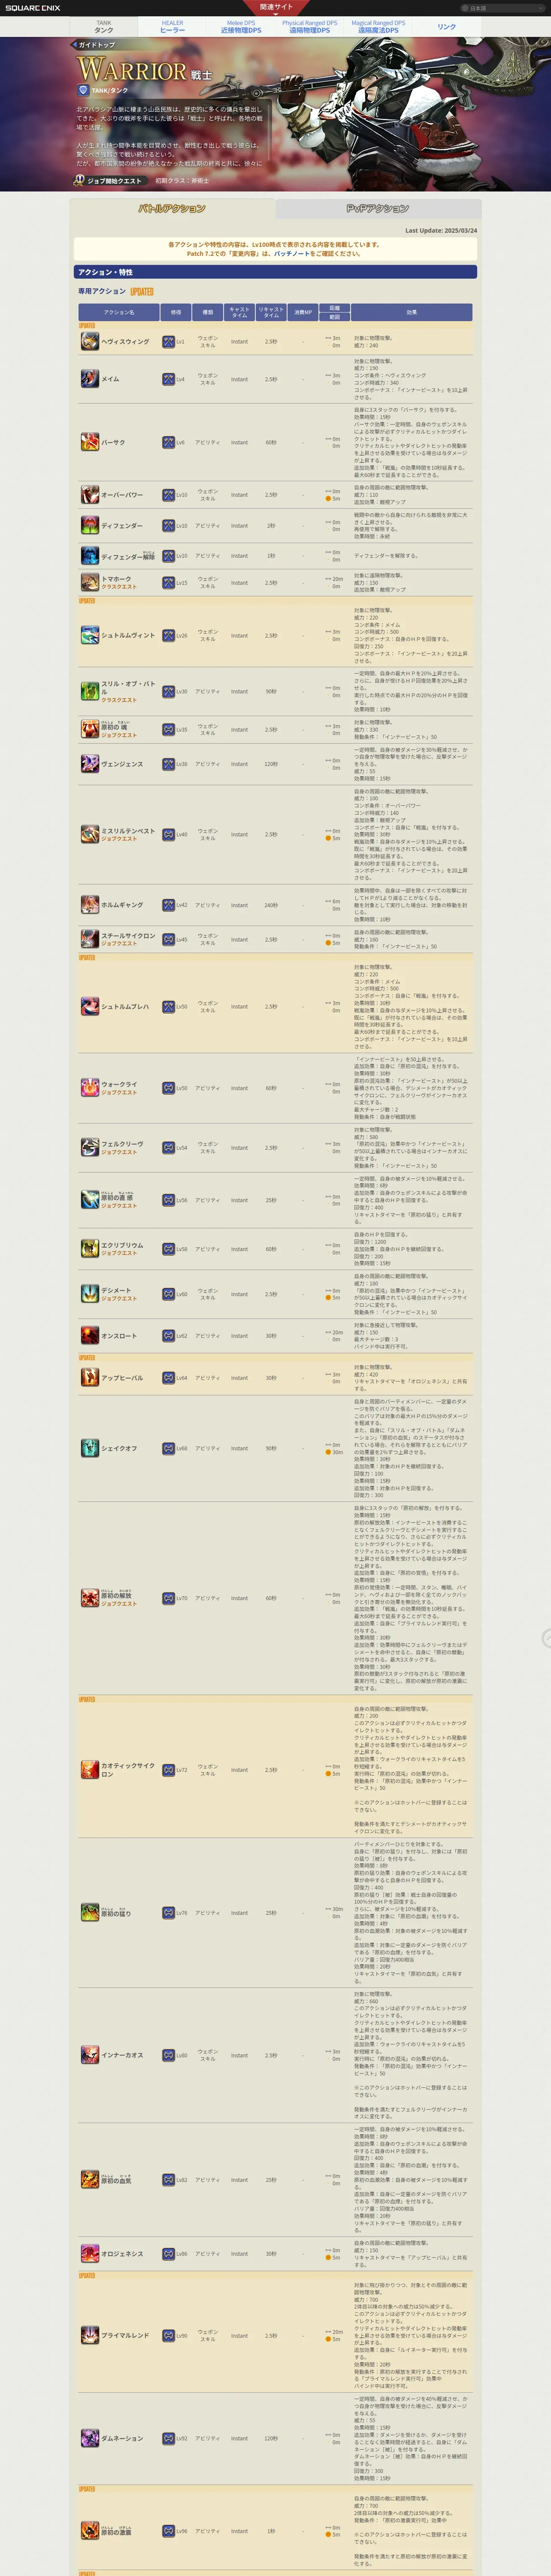
Task: Click the Last Update: 2025/03/24 text
Action: click(x=441, y=231)
